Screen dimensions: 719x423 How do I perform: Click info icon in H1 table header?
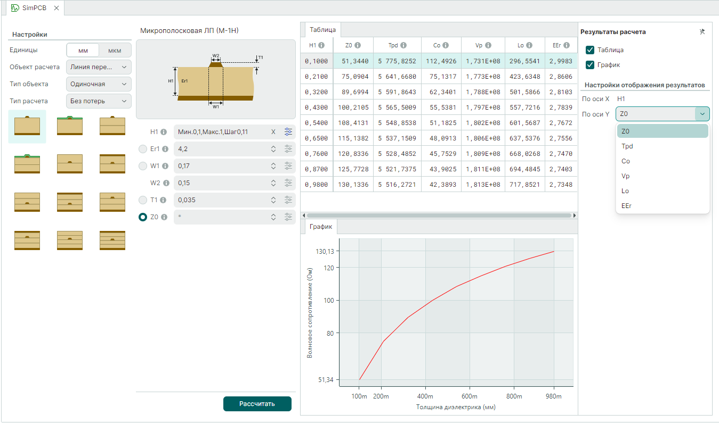321,45
